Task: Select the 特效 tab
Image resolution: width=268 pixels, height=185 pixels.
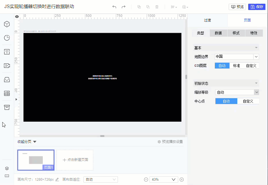Action: point(254,33)
